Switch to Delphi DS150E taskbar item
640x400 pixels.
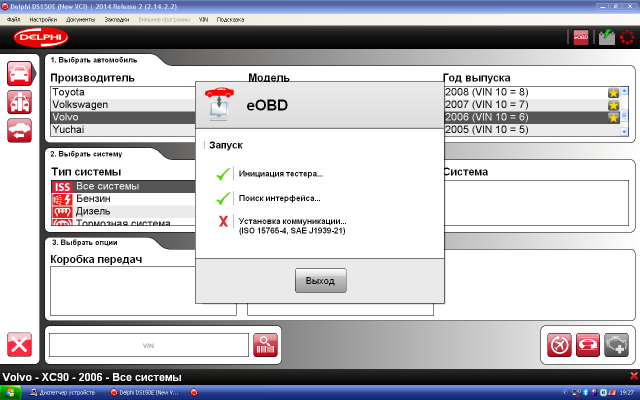pos(145,392)
